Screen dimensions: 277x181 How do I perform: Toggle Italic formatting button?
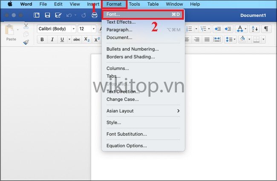click(x=52, y=39)
